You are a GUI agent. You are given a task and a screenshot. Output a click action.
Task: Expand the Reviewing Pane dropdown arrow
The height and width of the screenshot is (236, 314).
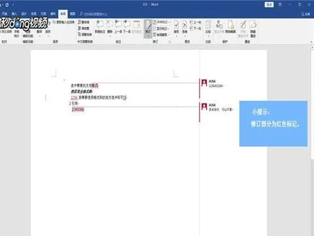point(169,35)
